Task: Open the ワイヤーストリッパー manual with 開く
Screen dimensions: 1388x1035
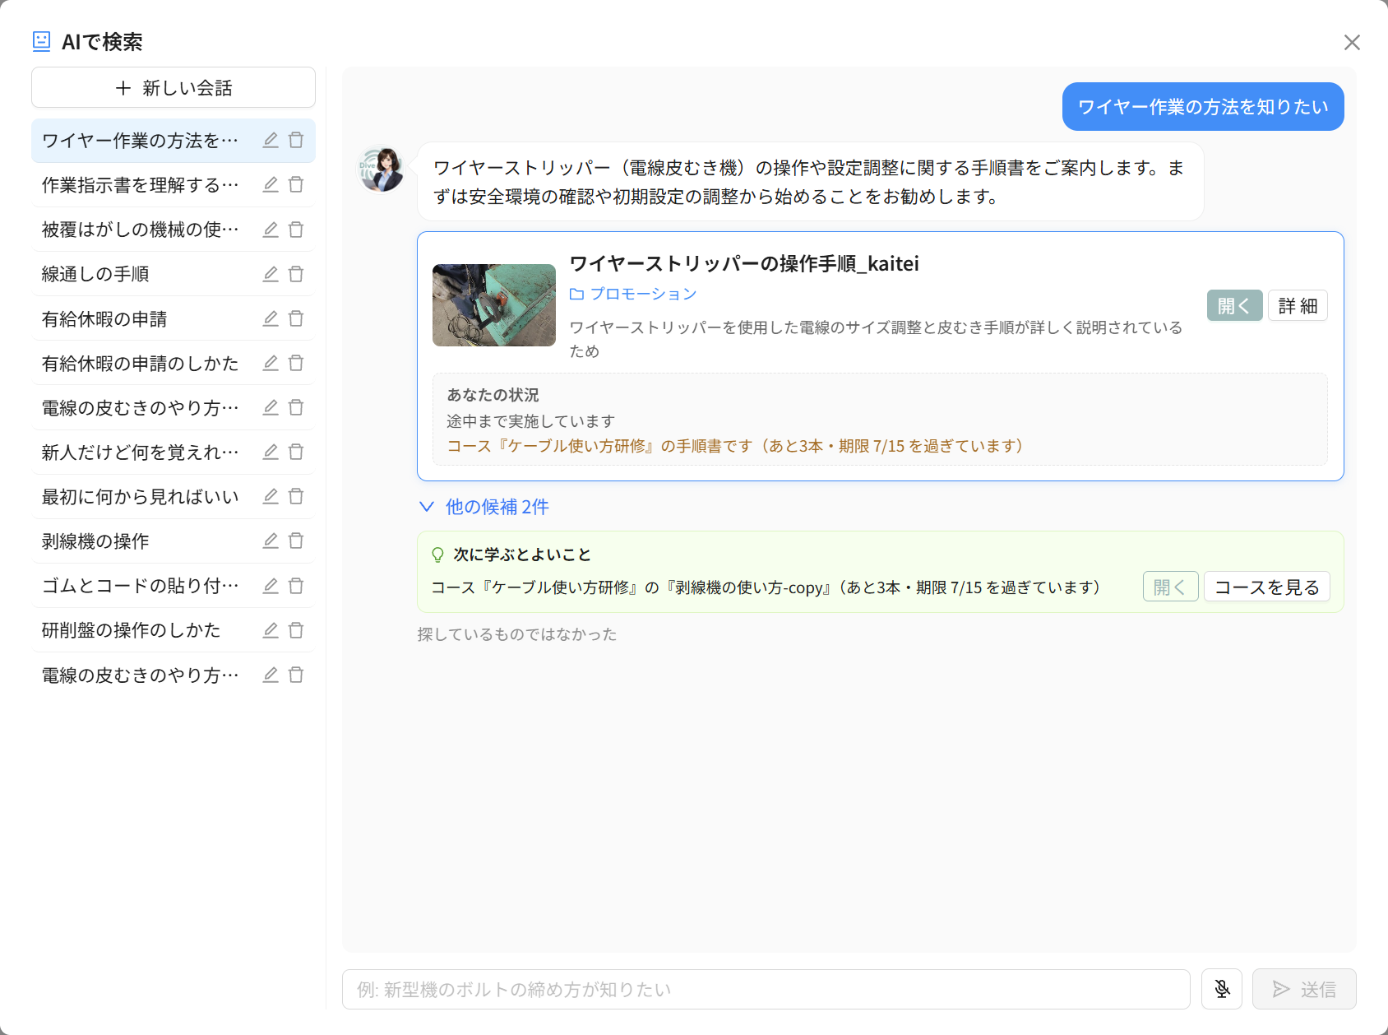Action: [1234, 305]
